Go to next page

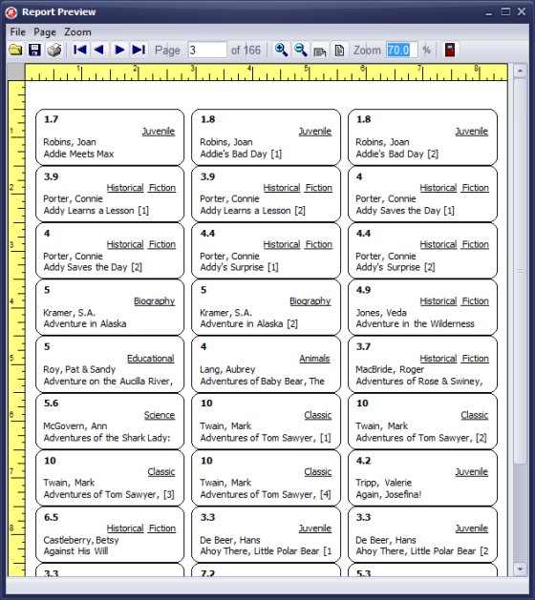[x=119, y=50]
